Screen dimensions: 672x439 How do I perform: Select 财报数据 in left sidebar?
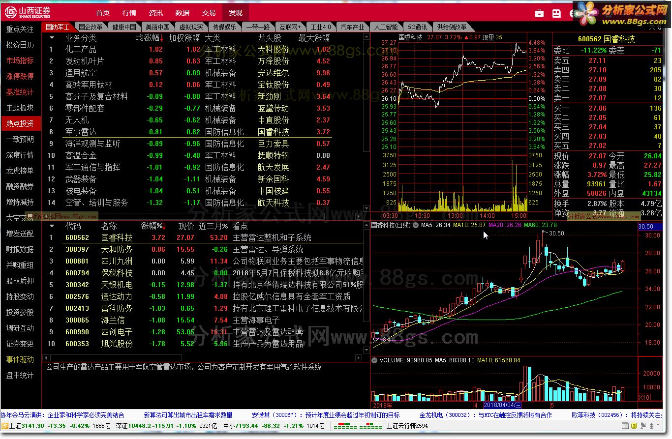(20, 249)
